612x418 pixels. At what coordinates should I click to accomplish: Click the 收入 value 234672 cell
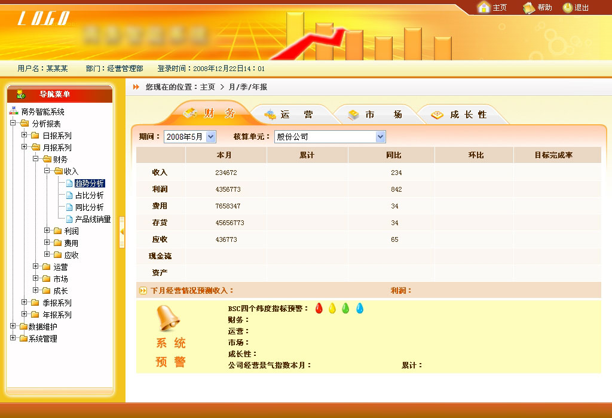(x=226, y=173)
